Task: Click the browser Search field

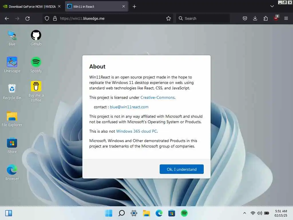Action: (x=203, y=18)
